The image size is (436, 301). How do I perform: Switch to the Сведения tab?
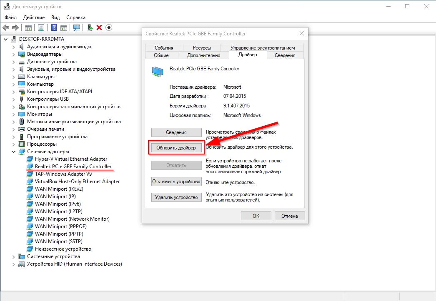[x=285, y=55]
